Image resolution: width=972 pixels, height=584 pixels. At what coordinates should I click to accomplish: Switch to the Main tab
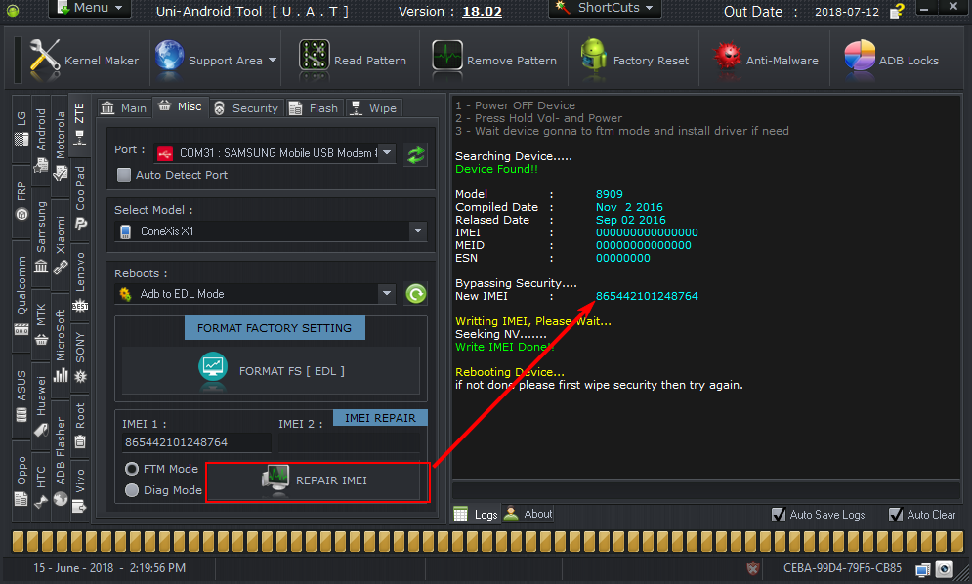(124, 107)
